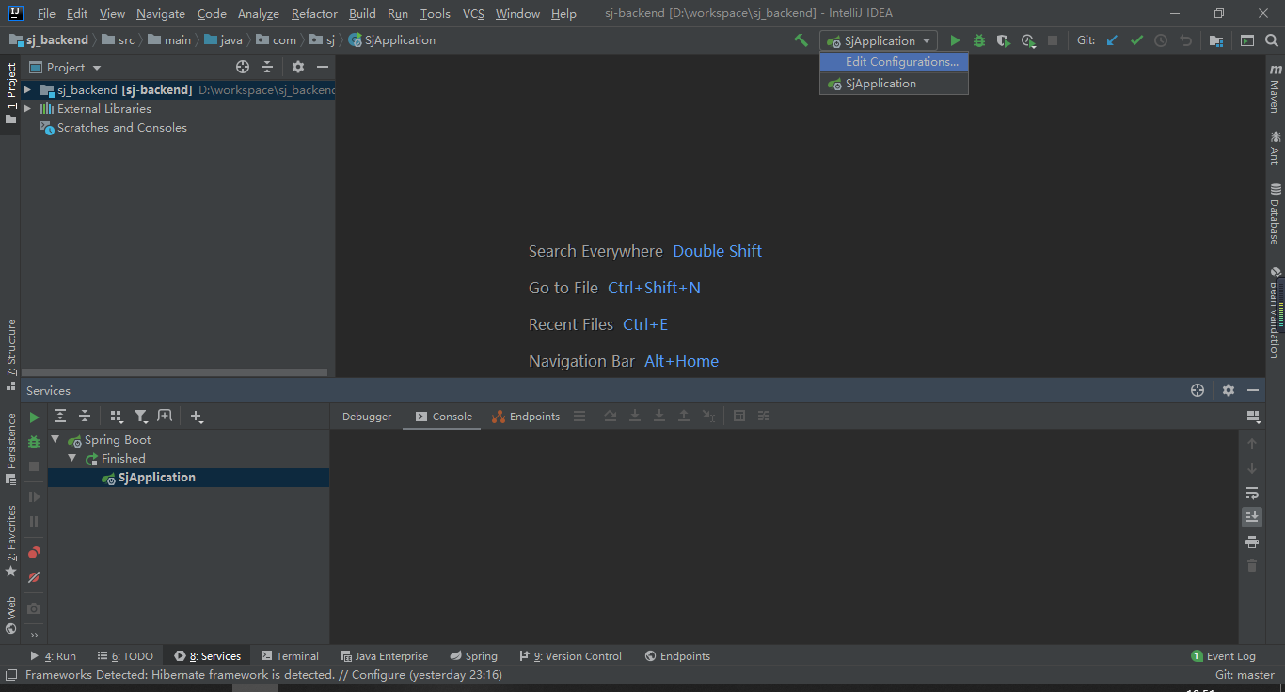Click Git Commit green checkmark icon

[1136, 40]
